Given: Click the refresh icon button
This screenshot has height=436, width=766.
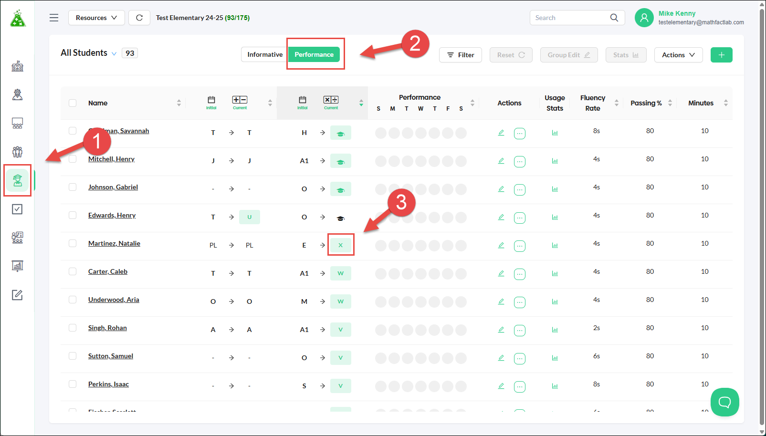Looking at the screenshot, I should pyautogui.click(x=139, y=18).
